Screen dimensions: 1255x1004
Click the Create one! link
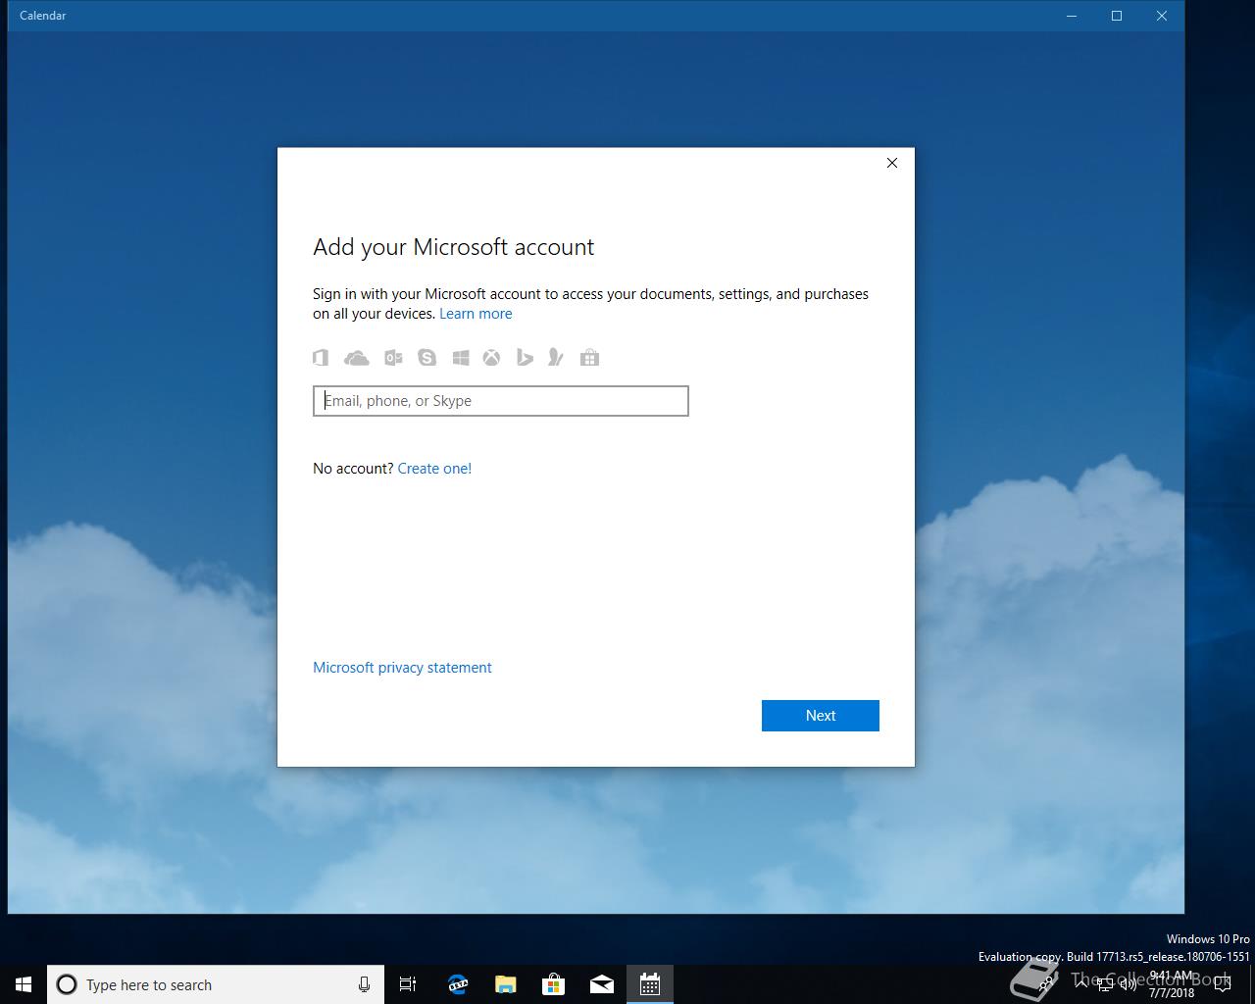click(434, 469)
